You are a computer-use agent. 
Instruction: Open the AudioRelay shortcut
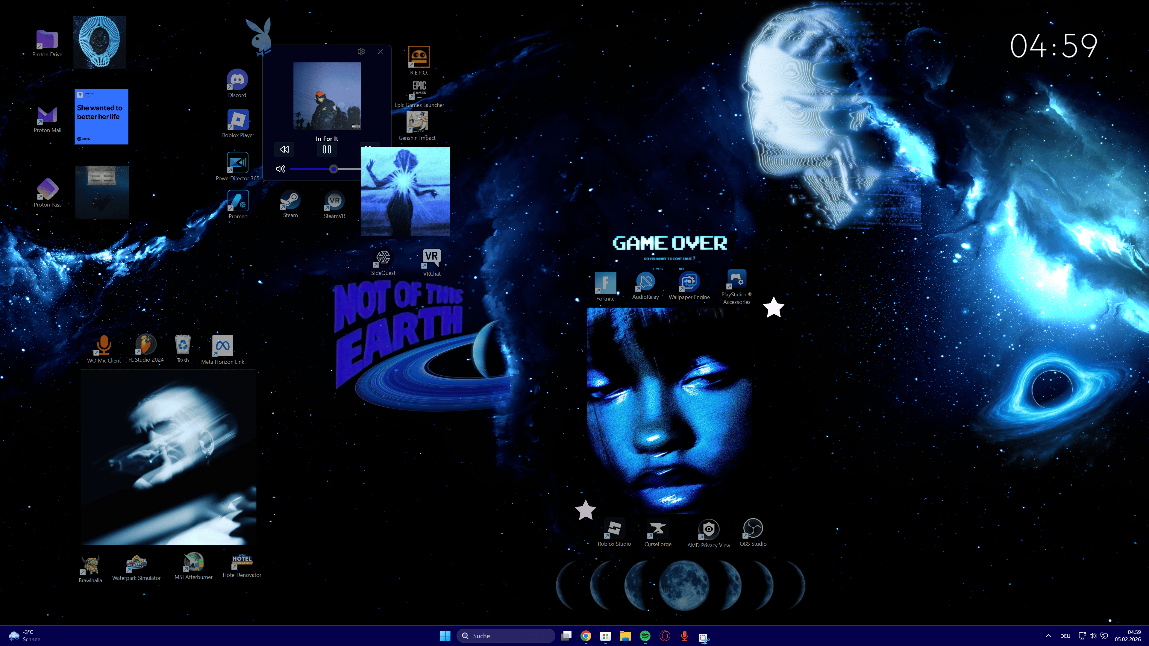(645, 286)
